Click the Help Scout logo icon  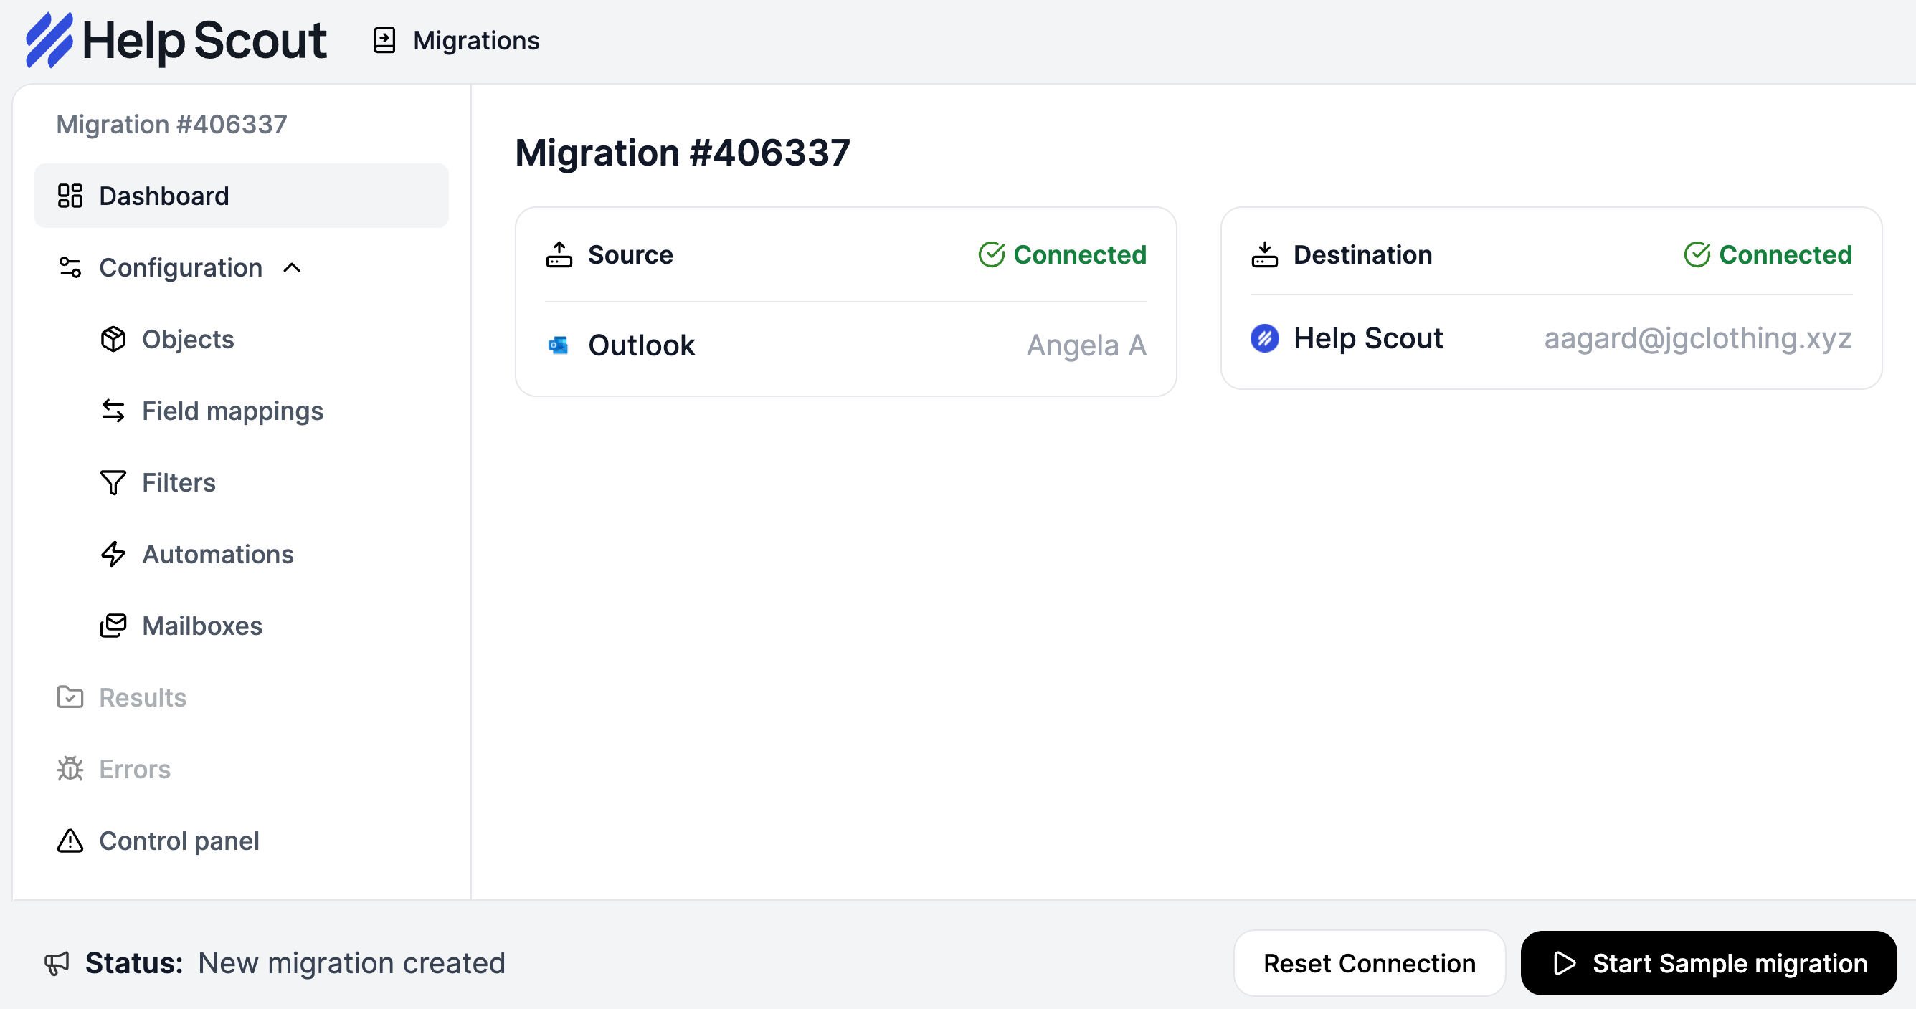click(49, 40)
